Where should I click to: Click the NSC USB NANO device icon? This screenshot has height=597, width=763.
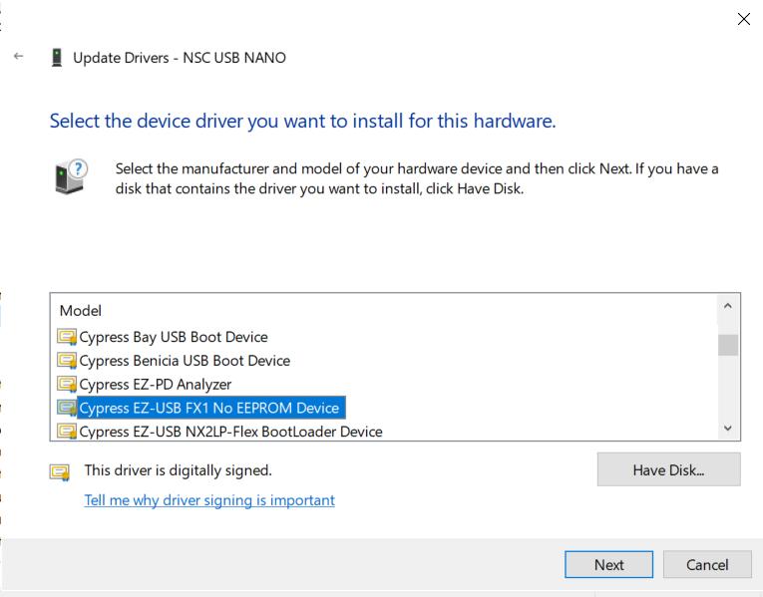[x=57, y=58]
